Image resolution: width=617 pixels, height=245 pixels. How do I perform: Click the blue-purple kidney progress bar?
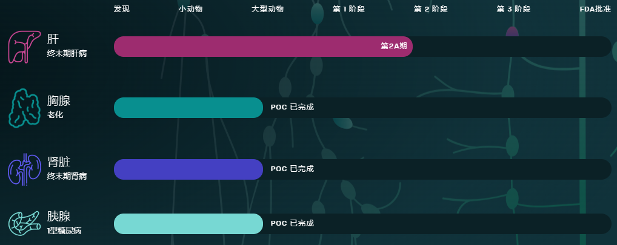(x=188, y=169)
